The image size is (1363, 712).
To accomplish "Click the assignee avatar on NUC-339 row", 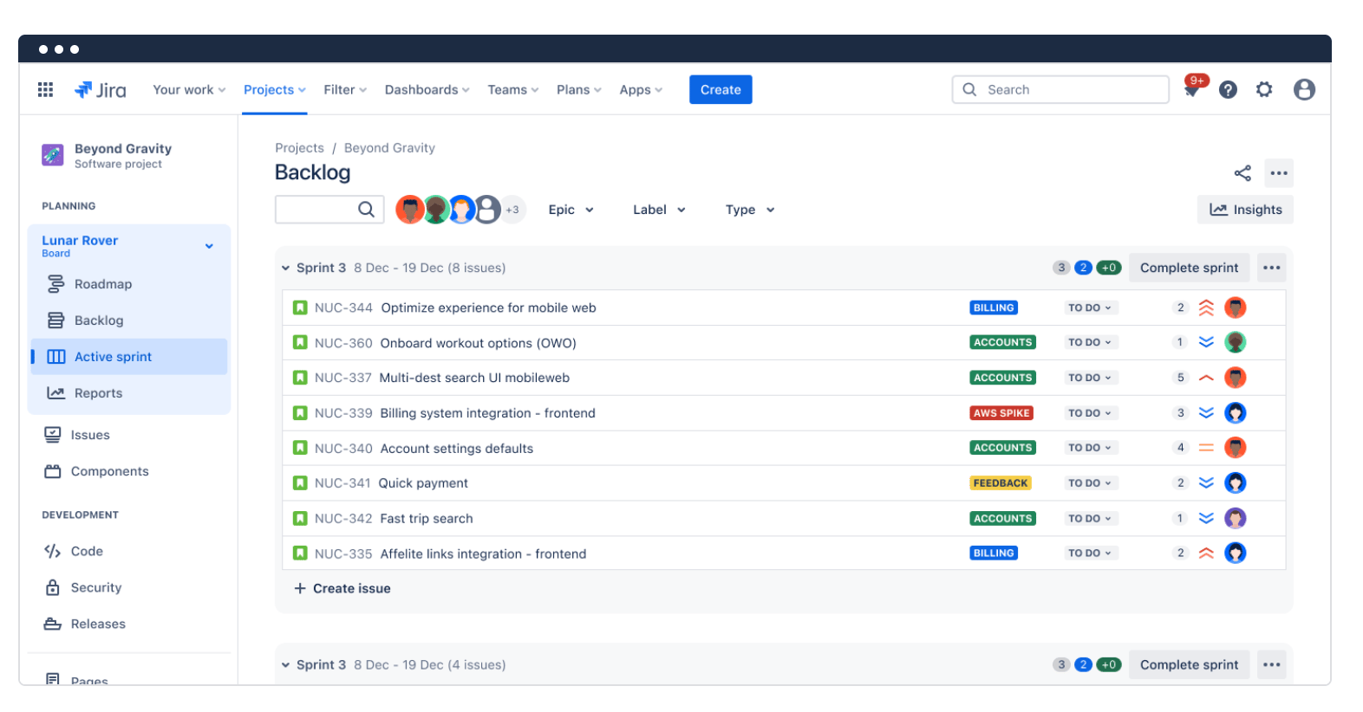I will click(x=1235, y=413).
